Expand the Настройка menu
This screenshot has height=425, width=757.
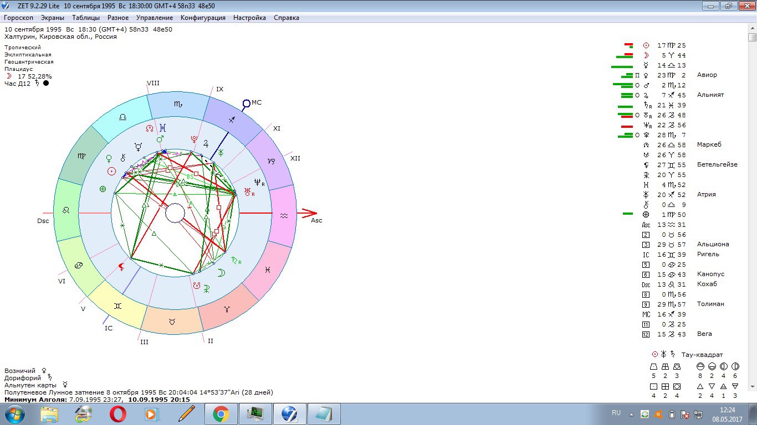click(249, 18)
